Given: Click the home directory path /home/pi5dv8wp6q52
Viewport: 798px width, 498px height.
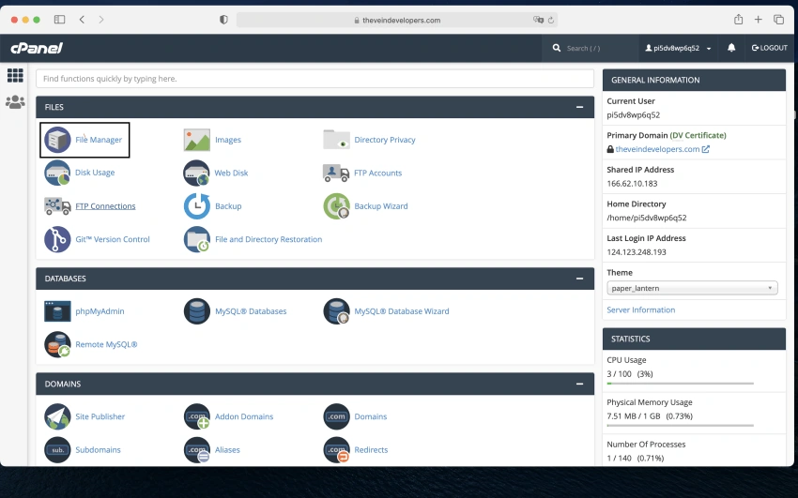Looking at the screenshot, I should pyautogui.click(x=647, y=218).
